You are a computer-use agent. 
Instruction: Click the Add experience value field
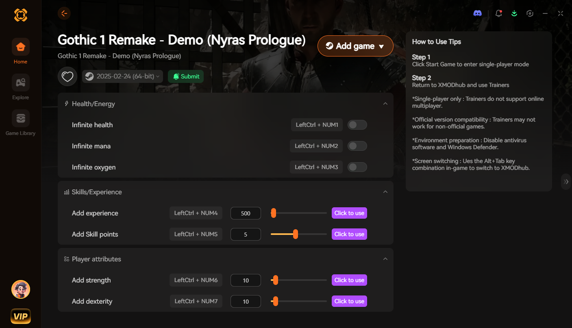246,213
